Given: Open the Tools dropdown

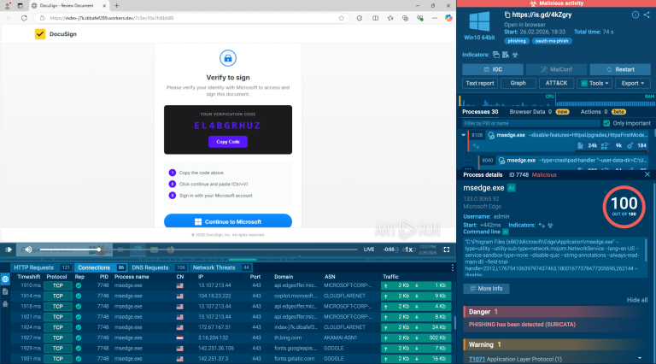Looking at the screenshot, I should tap(594, 83).
